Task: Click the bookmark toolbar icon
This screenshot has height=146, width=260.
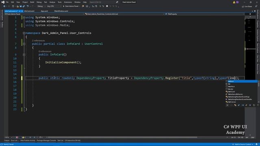Action: (107, 6)
